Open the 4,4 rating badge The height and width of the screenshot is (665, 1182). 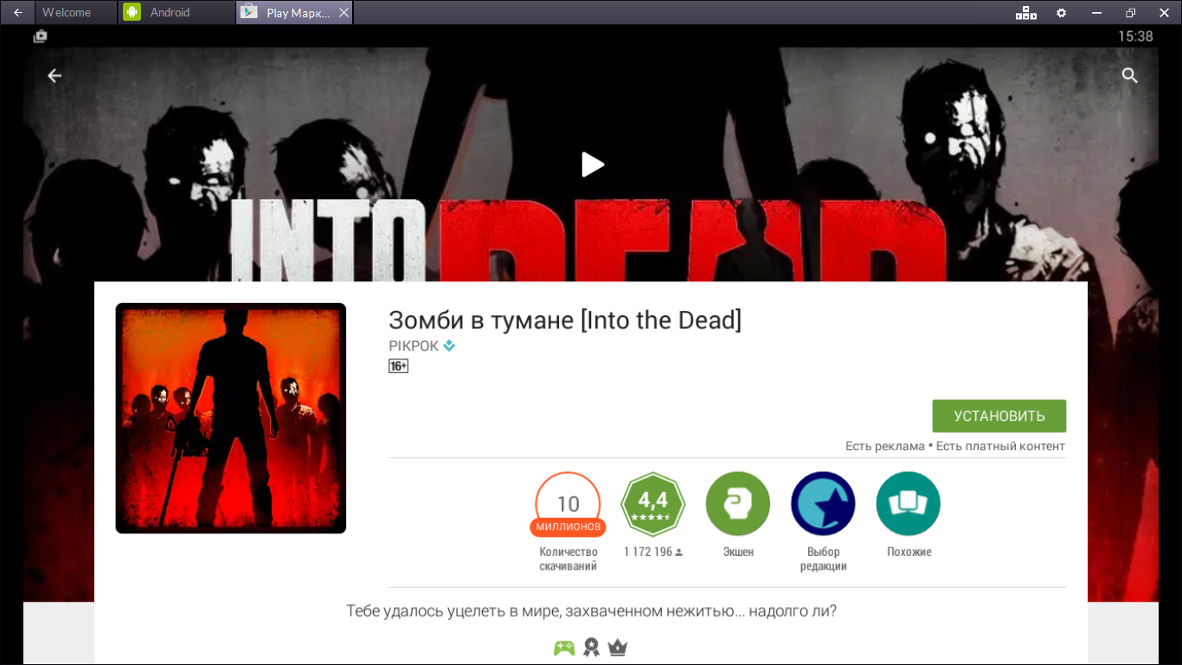[653, 504]
